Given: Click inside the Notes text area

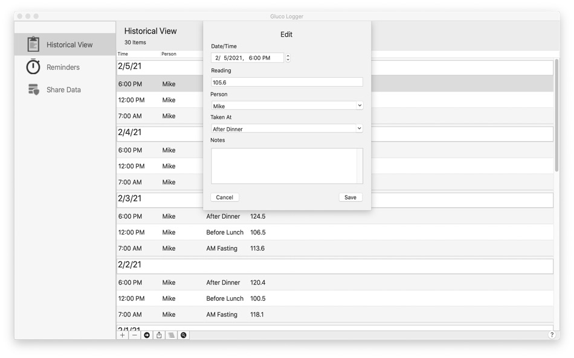Looking at the screenshot, I should (x=286, y=165).
